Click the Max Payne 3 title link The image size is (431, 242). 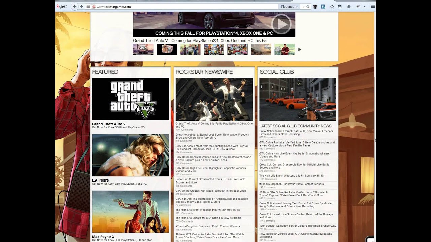[x=103, y=237]
